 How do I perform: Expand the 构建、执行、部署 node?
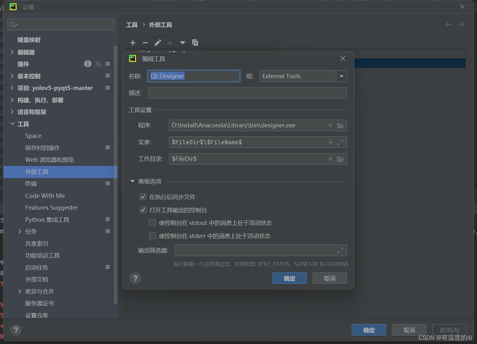tap(12, 100)
